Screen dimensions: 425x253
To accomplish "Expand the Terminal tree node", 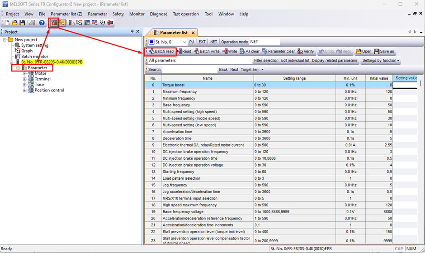I will [x=25, y=79].
